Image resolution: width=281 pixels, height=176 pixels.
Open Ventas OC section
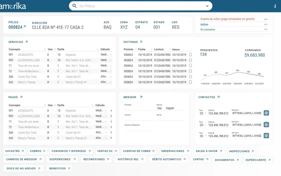(x=107, y=151)
